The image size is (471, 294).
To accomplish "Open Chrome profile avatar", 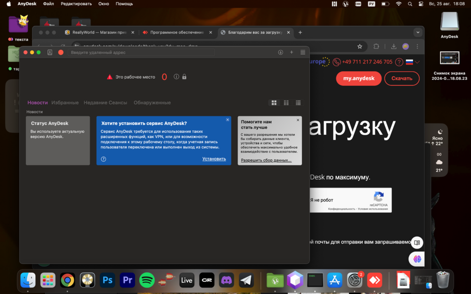I will [406, 46].
